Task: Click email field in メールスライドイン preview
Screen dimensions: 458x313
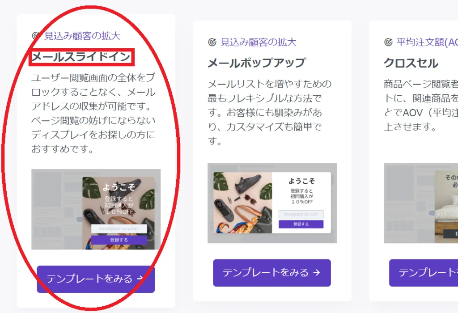Action: coord(119,228)
